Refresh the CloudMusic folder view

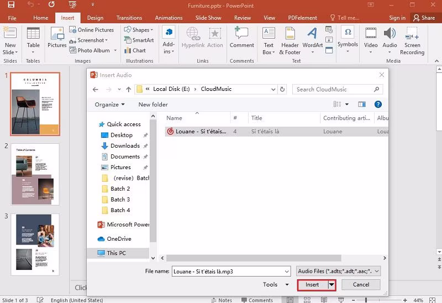coord(282,89)
